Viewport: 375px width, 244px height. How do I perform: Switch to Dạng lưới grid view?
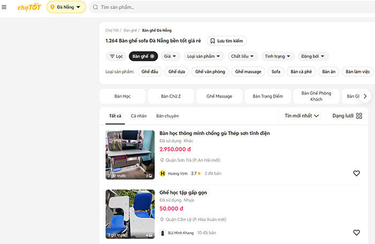(347, 116)
